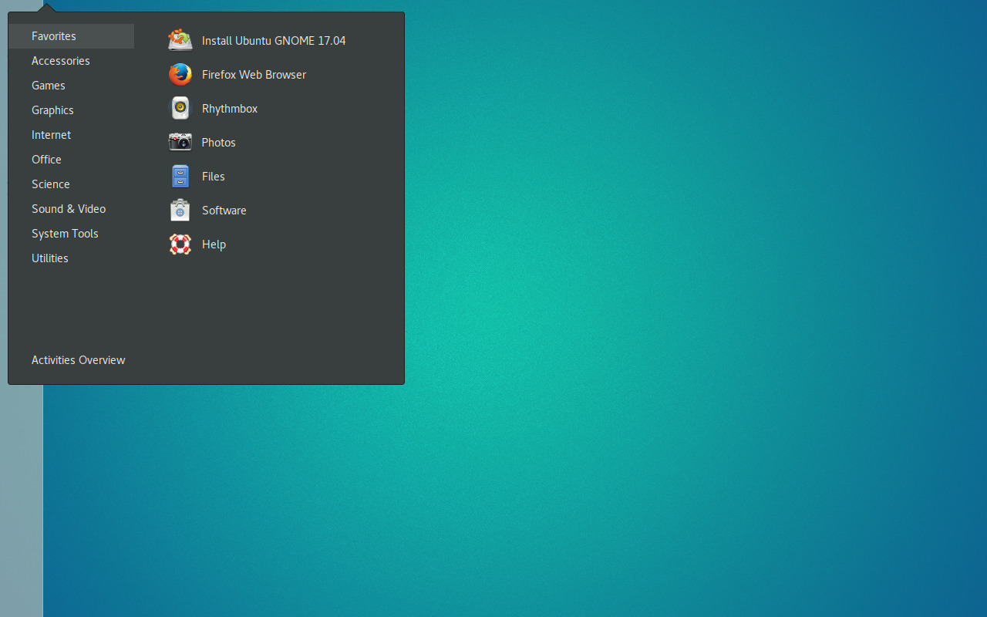This screenshot has height=617, width=987.
Task: Open the Activities Overview link
Action: point(78,359)
